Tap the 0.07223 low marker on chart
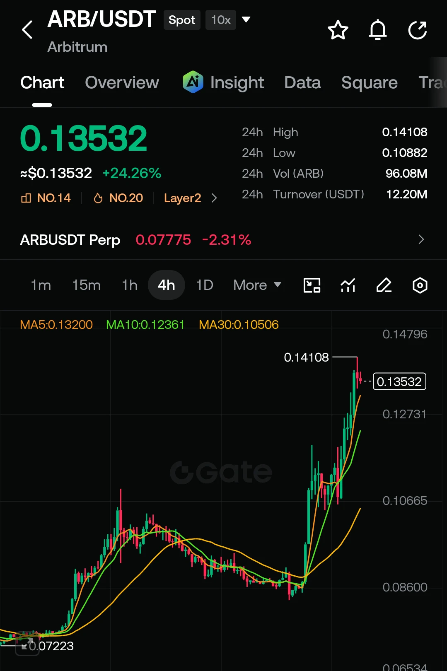447x671 pixels. point(51,646)
